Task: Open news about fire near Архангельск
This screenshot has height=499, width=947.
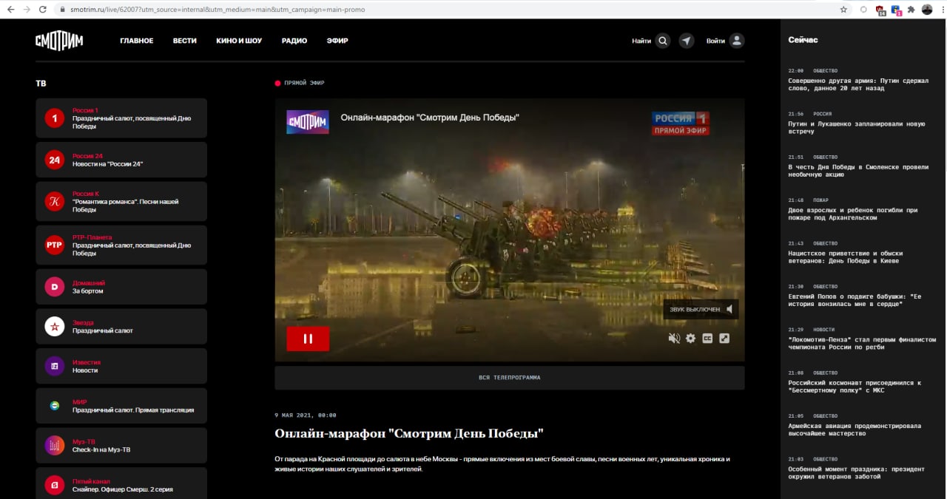Action: pyautogui.click(x=853, y=214)
